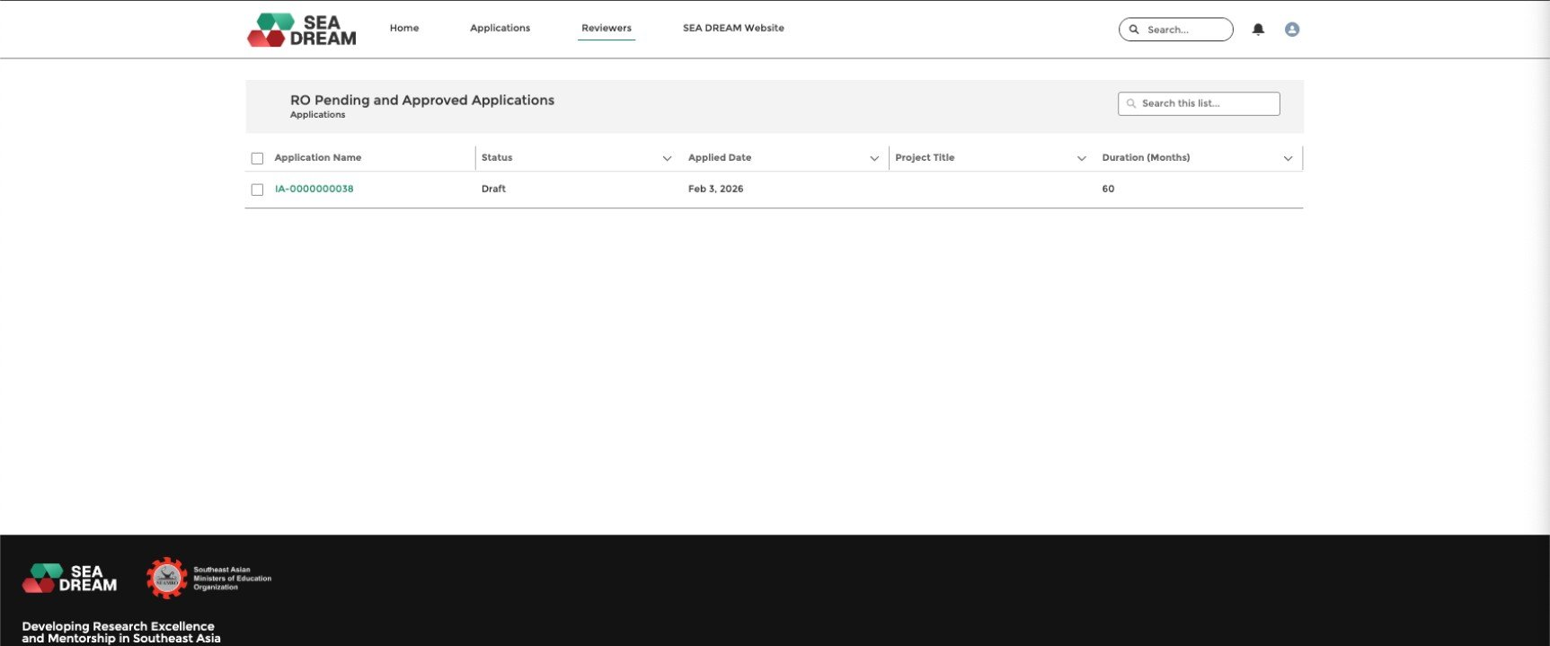Open the Applied Date column dropdown
Screen dimensions: 1550x646
pos(873,158)
